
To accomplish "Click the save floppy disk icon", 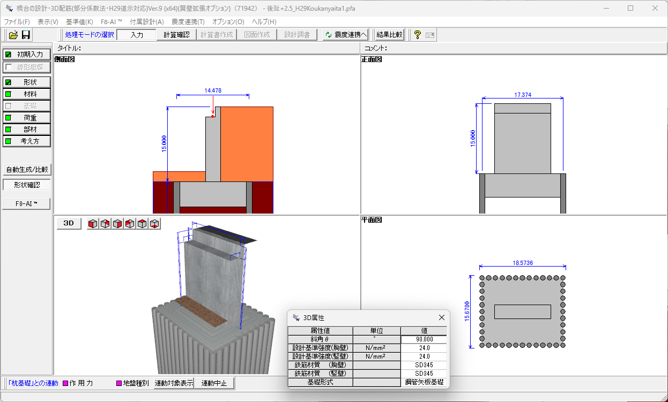I will click(26, 35).
